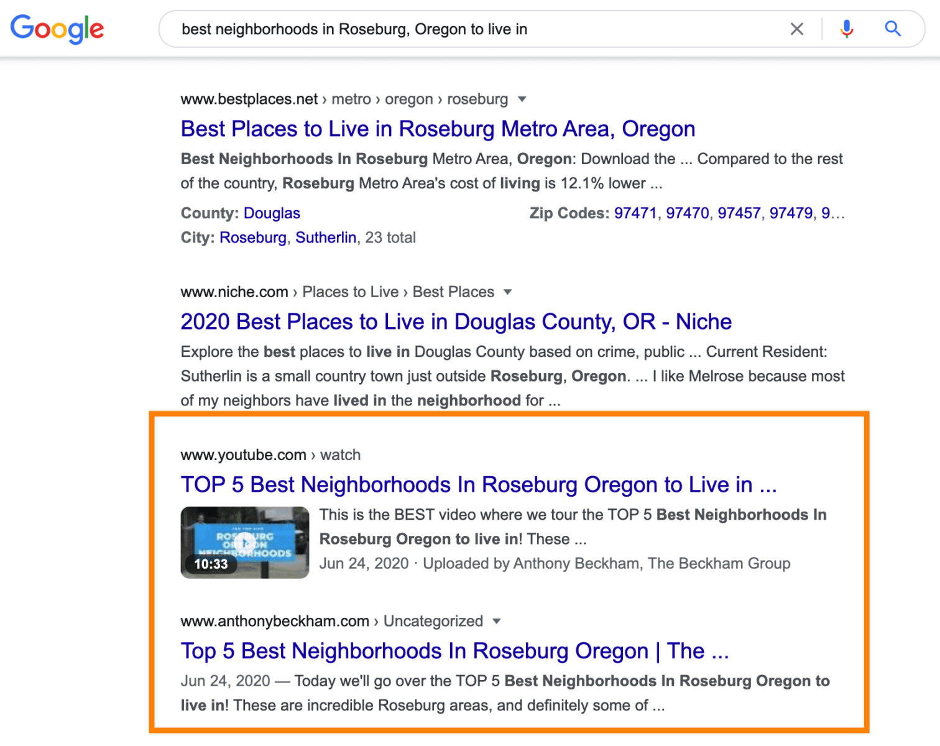940x746 pixels.
Task: Open Best Places to Live in Roseburg Metro Area
Action: coord(438,129)
